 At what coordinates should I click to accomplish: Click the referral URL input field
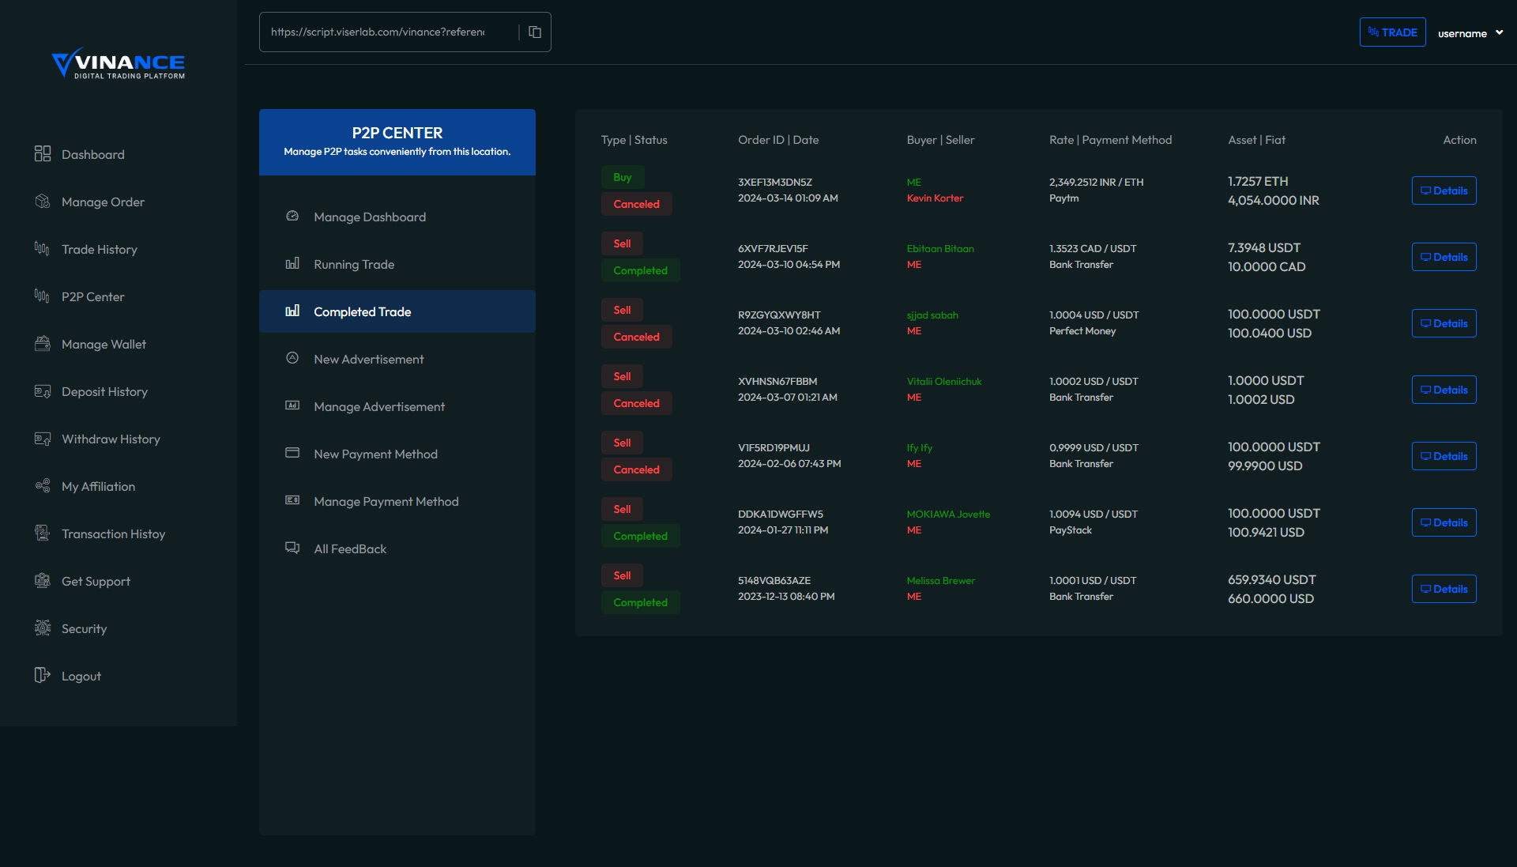click(x=379, y=32)
